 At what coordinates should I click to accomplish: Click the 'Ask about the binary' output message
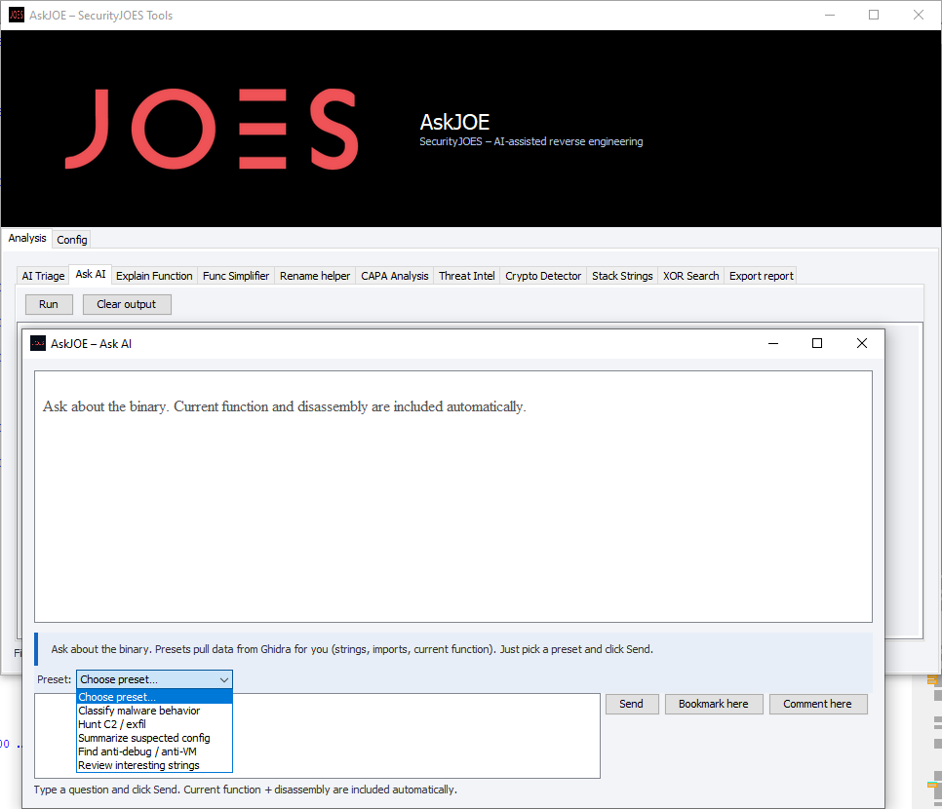point(284,406)
